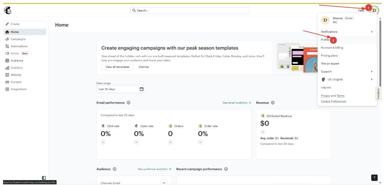Select the Analytics bar chart icon
384x185 pixels.
[7, 68]
